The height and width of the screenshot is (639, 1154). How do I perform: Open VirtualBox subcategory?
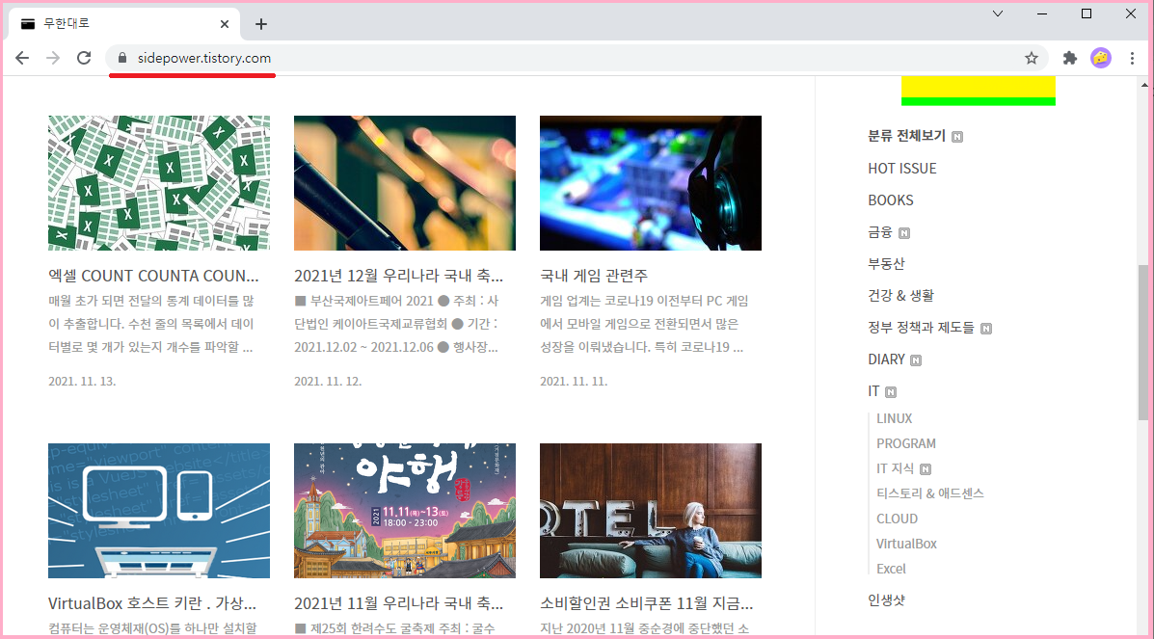(906, 544)
